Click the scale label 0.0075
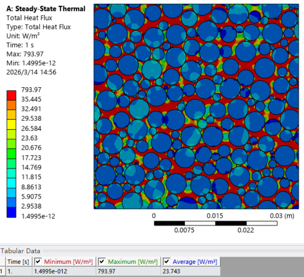 (x=184, y=230)
